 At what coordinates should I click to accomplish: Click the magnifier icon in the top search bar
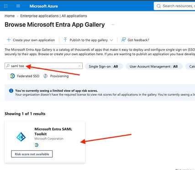[158, 6]
